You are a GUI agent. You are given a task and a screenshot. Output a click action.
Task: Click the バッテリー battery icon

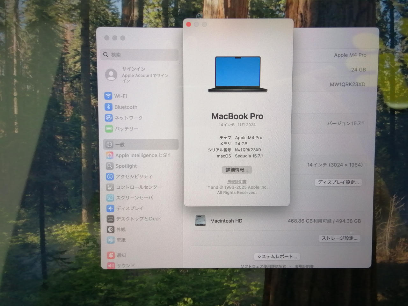[109, 129]
